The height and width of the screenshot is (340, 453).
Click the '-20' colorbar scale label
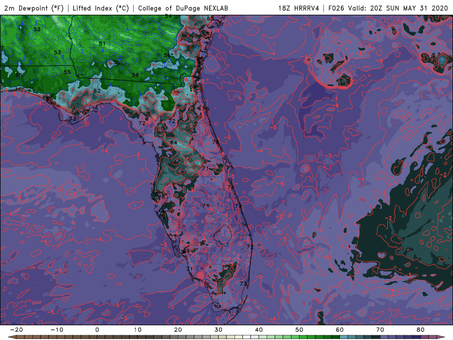[x=16, y=330]
